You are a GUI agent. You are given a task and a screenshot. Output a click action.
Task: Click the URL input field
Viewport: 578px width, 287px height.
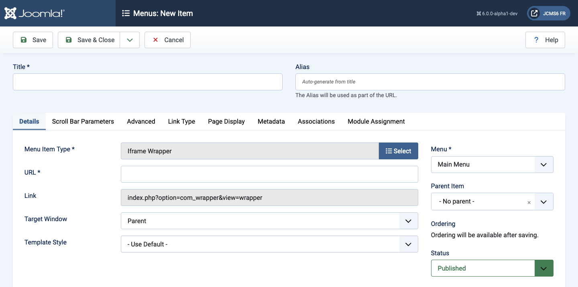[x=269, y=174]
